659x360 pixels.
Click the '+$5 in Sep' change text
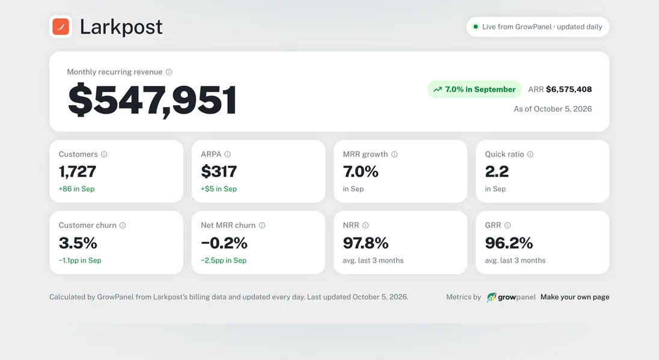219,189
